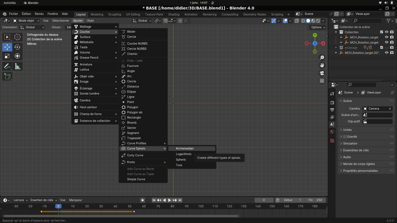Hide the eclairage collection via eye icon
The image size is (397, 223).
(386, 48)
